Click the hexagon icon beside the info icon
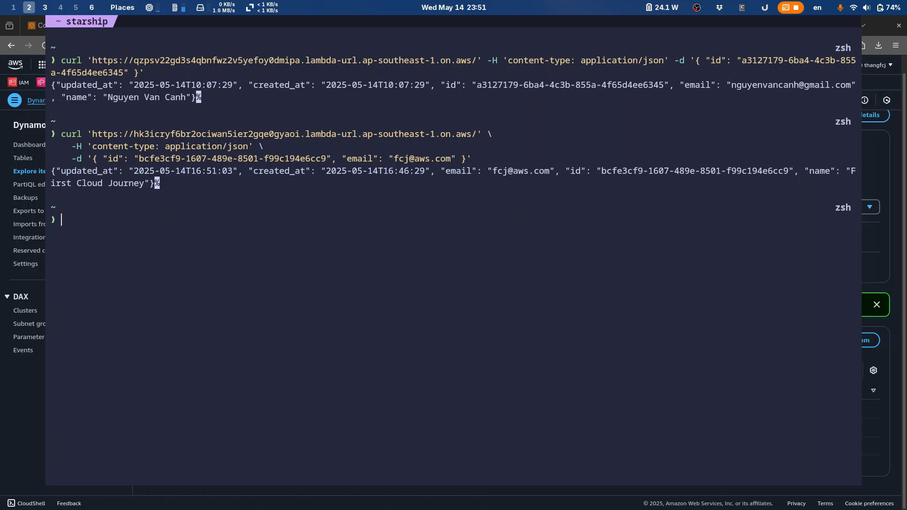Viewport: 907px width, 510px height. click(887, 100)
